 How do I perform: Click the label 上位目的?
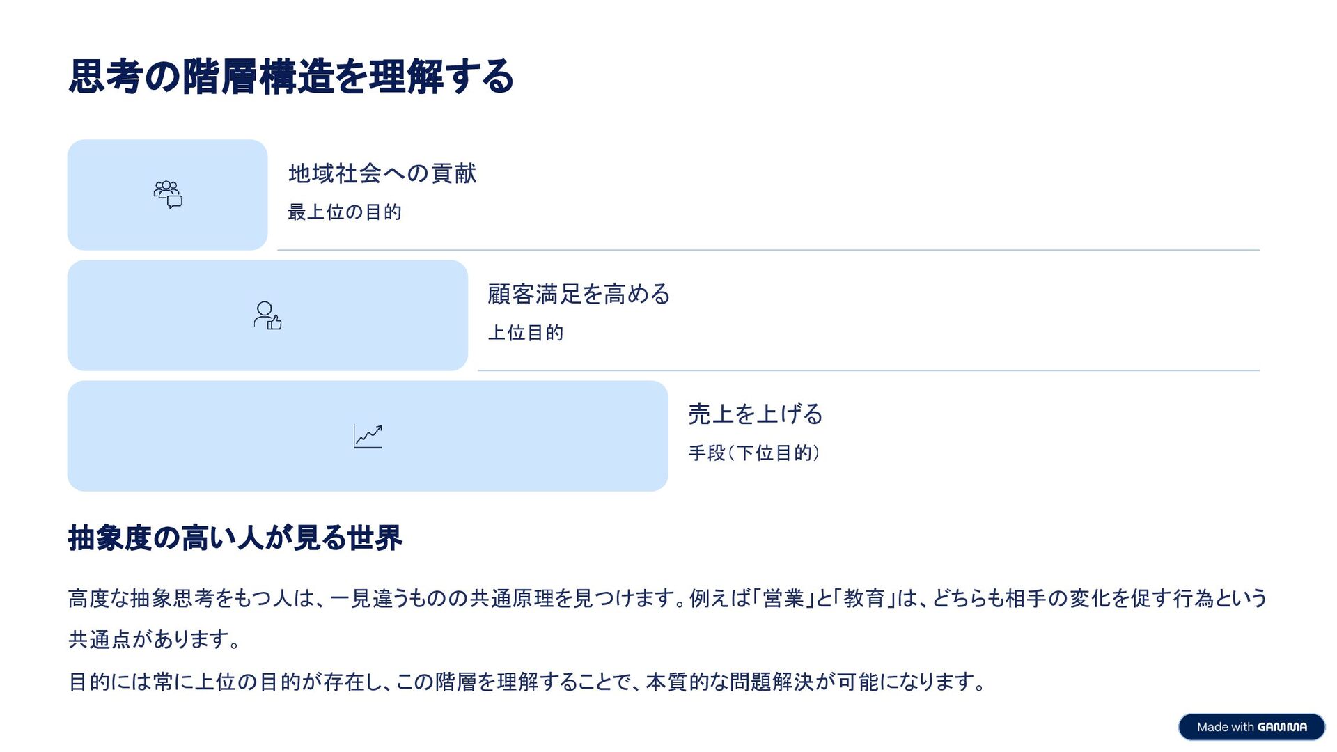pos(526,333)
